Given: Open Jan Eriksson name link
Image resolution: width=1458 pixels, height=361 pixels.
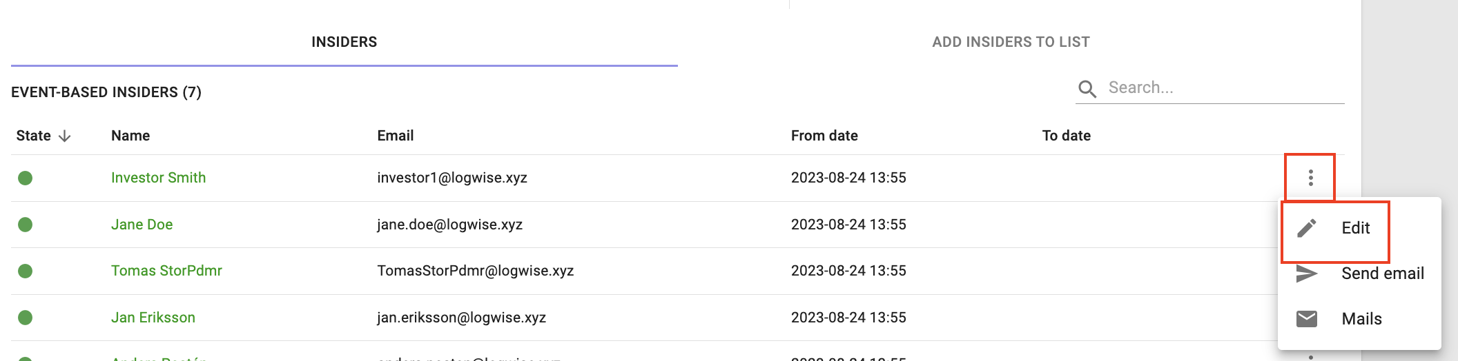Looking at the screenshot, I should click(x=153, y=318).
